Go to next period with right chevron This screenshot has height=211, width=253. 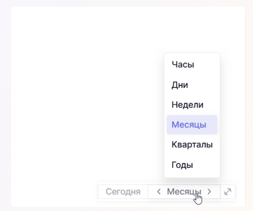[x=210, y=192]
